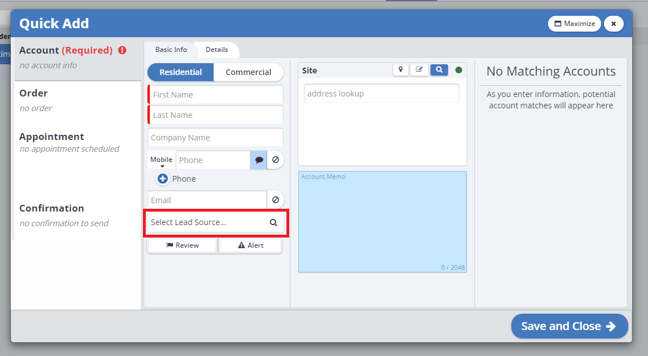Click the do-not-contact icon next to Phone field
648x356 pixels.
[x=276, y=160]
